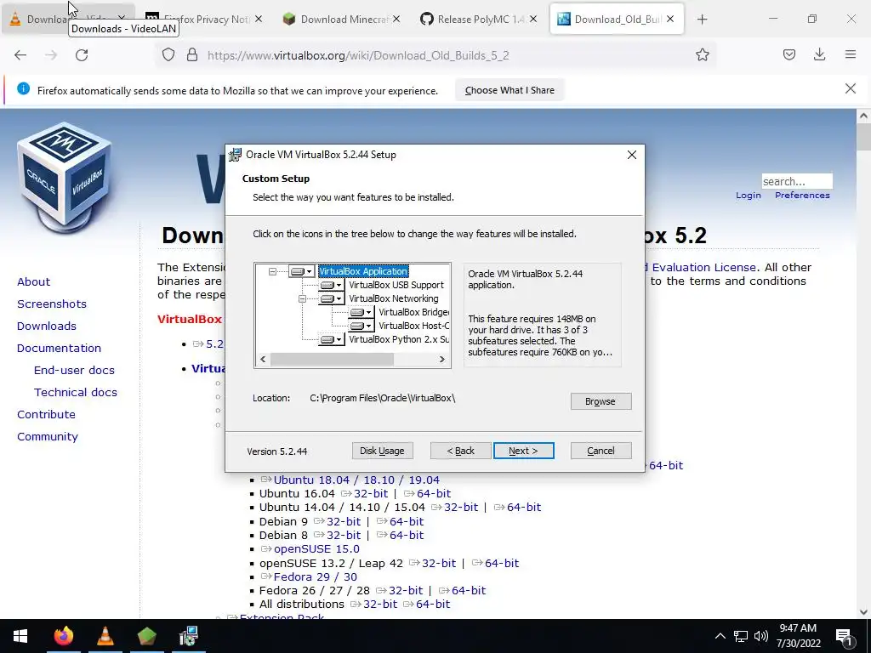Open the Contribute sidebar link

[x=46, y=415]
